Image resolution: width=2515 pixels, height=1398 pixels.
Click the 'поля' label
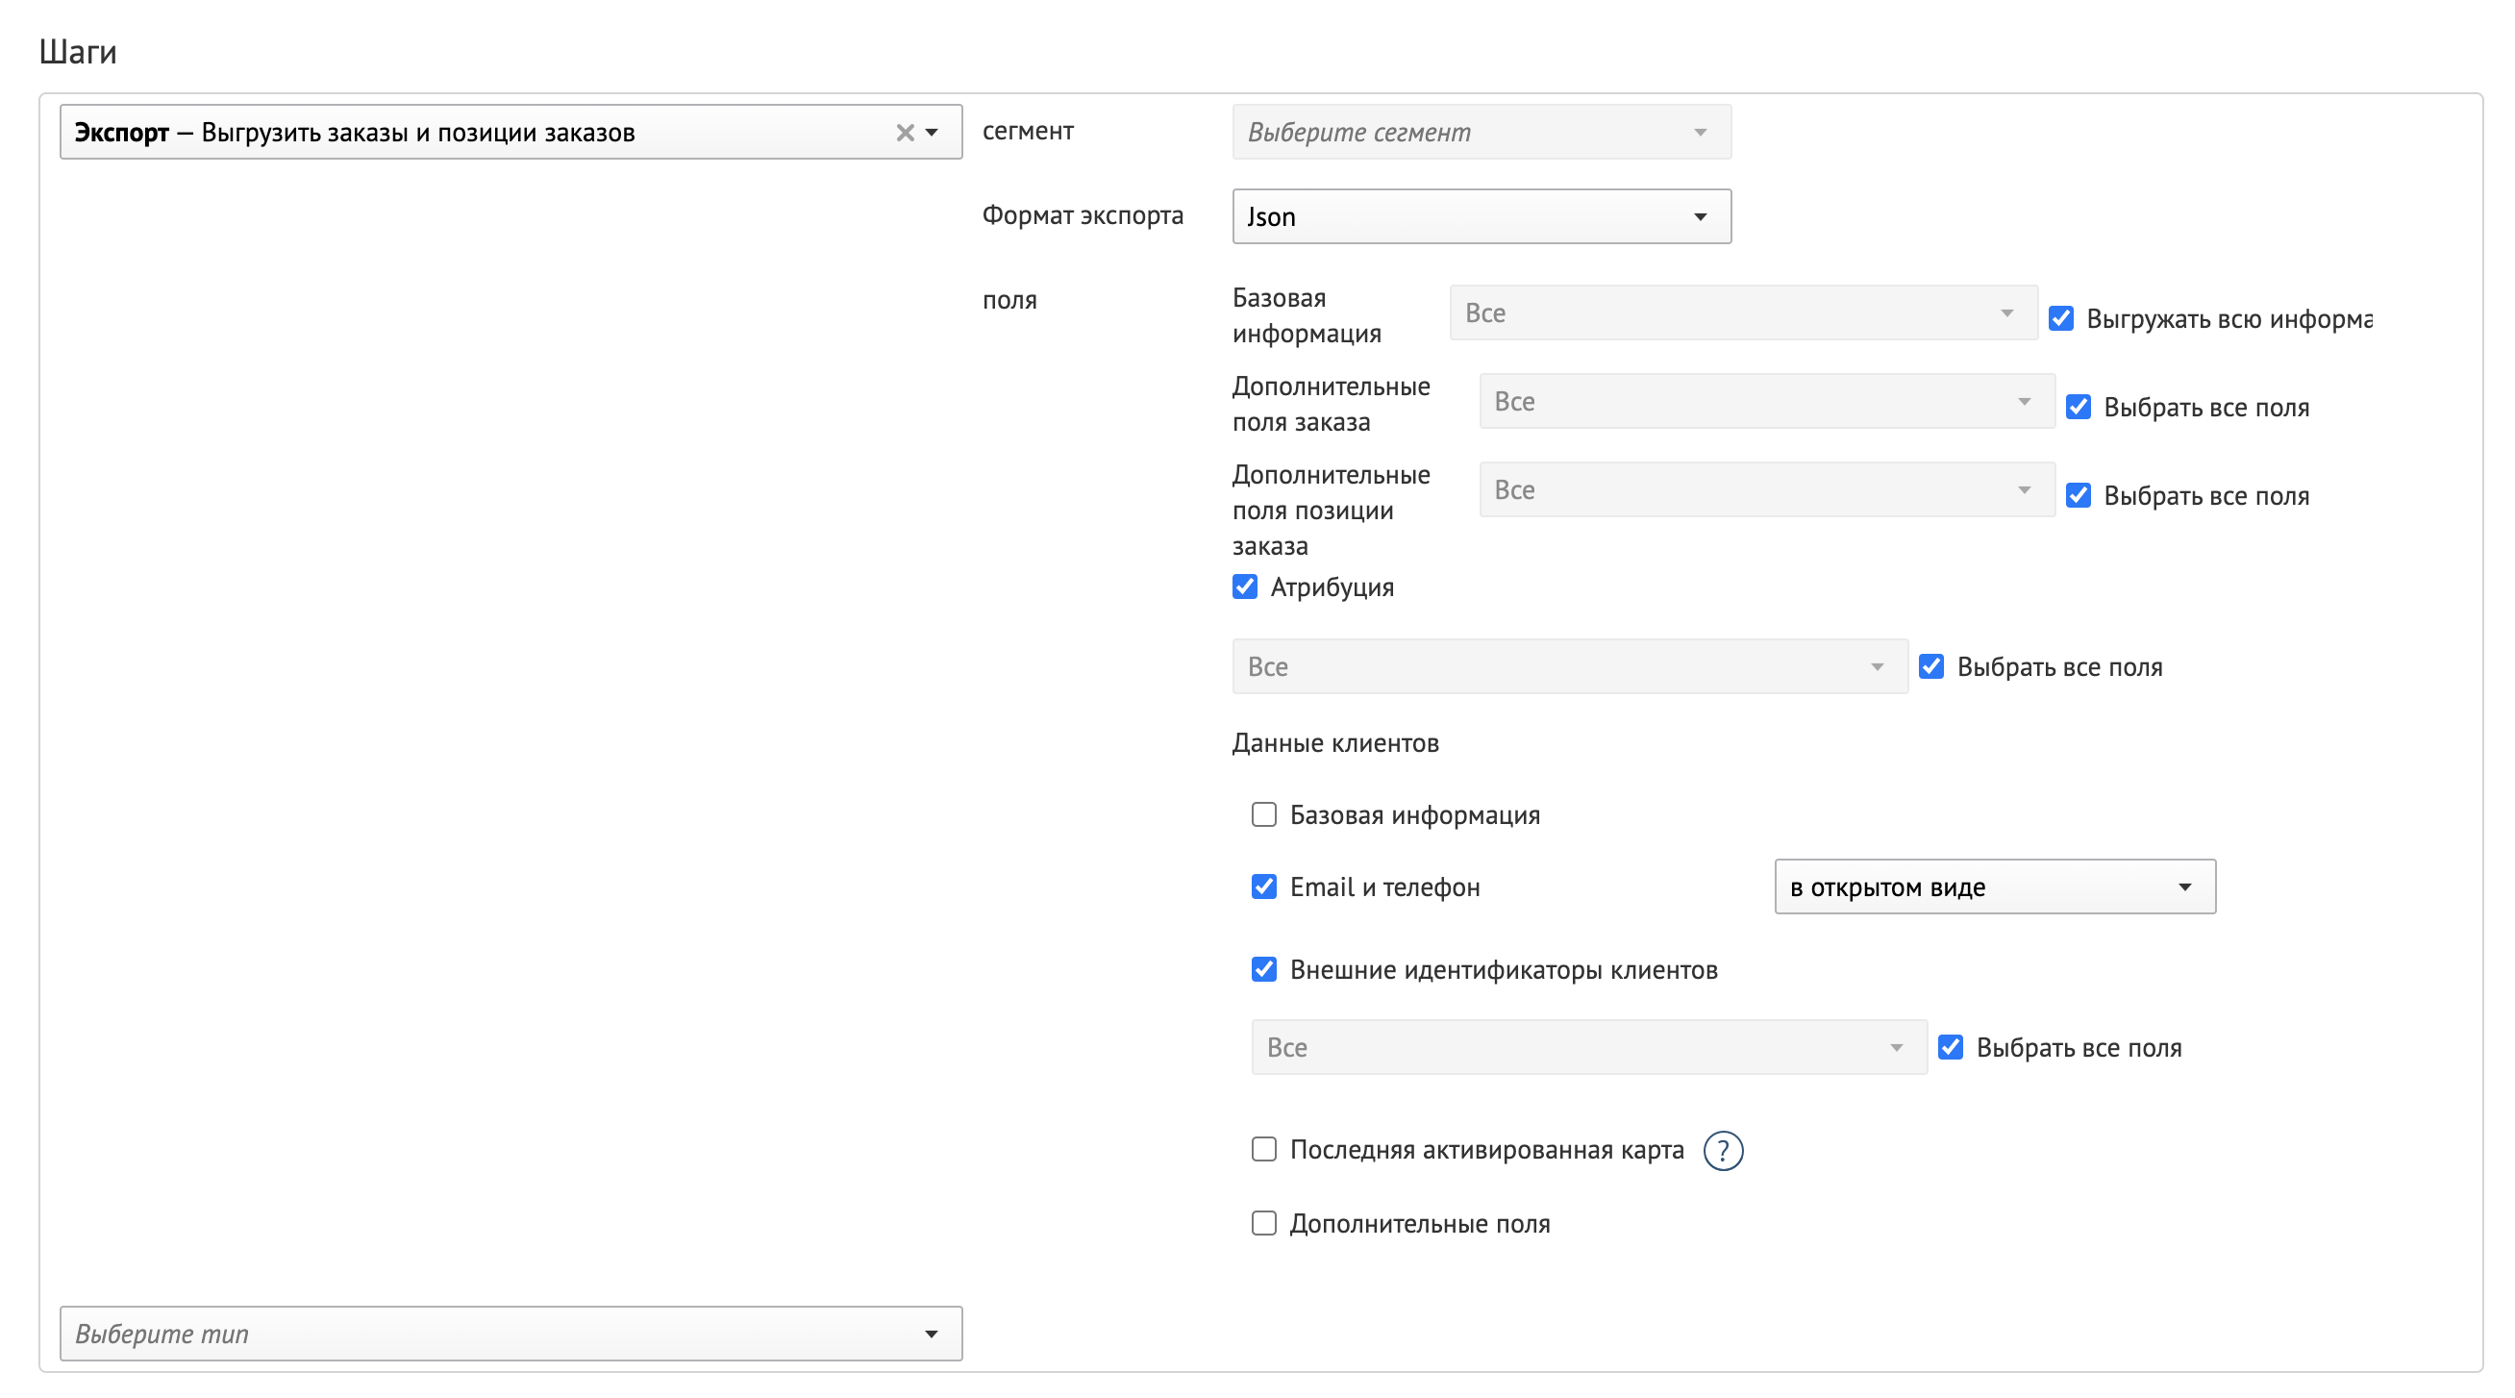(1008, 300)
